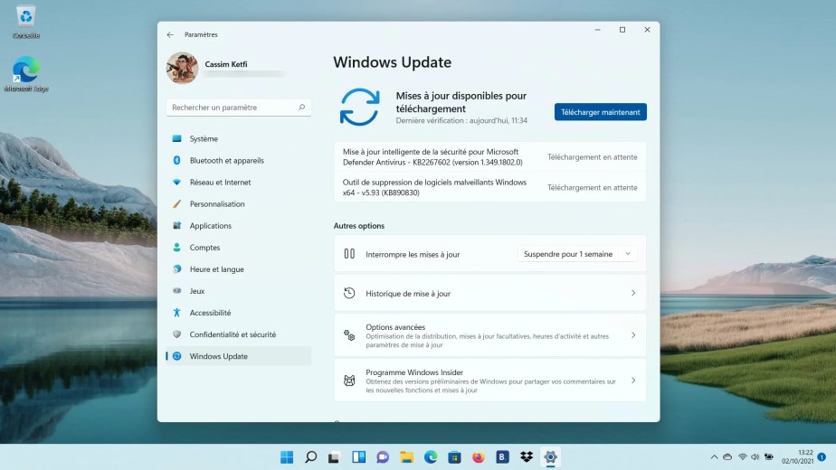Click the Rechercher un paramètre search field
Screen dimensions: 836x470
pyautogui.click(x=238, y=108)
